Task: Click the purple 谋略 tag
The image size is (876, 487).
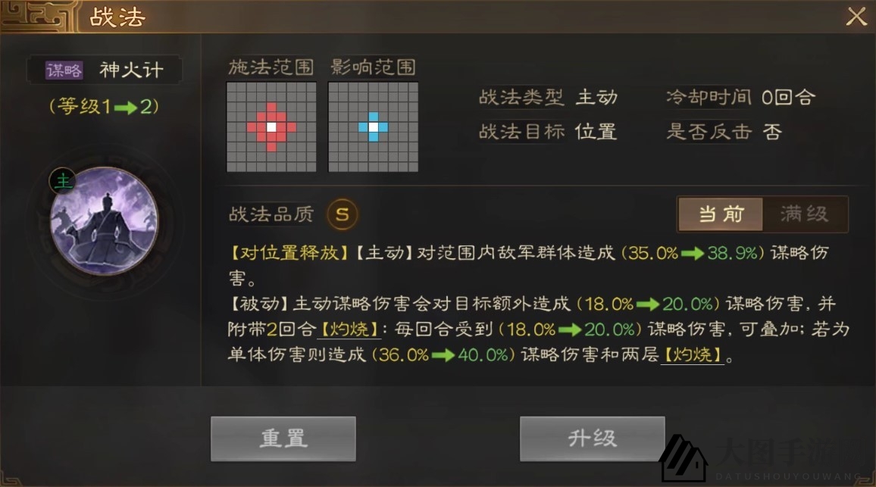Action: click(64, 70)
